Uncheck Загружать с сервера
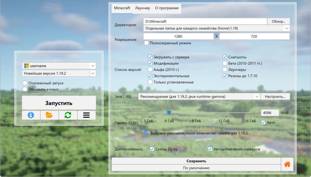The height and width of the screenshot is (177, 311). click(x=150, y=57)
